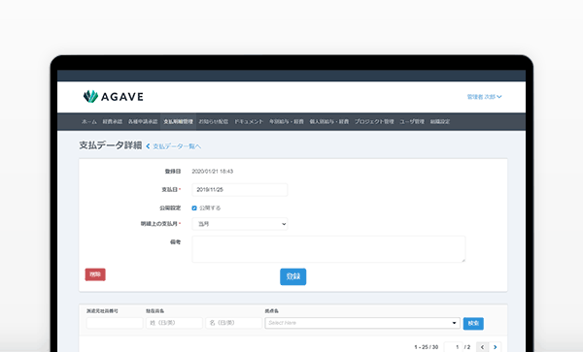Click the 備考 remarks text area

328,249
